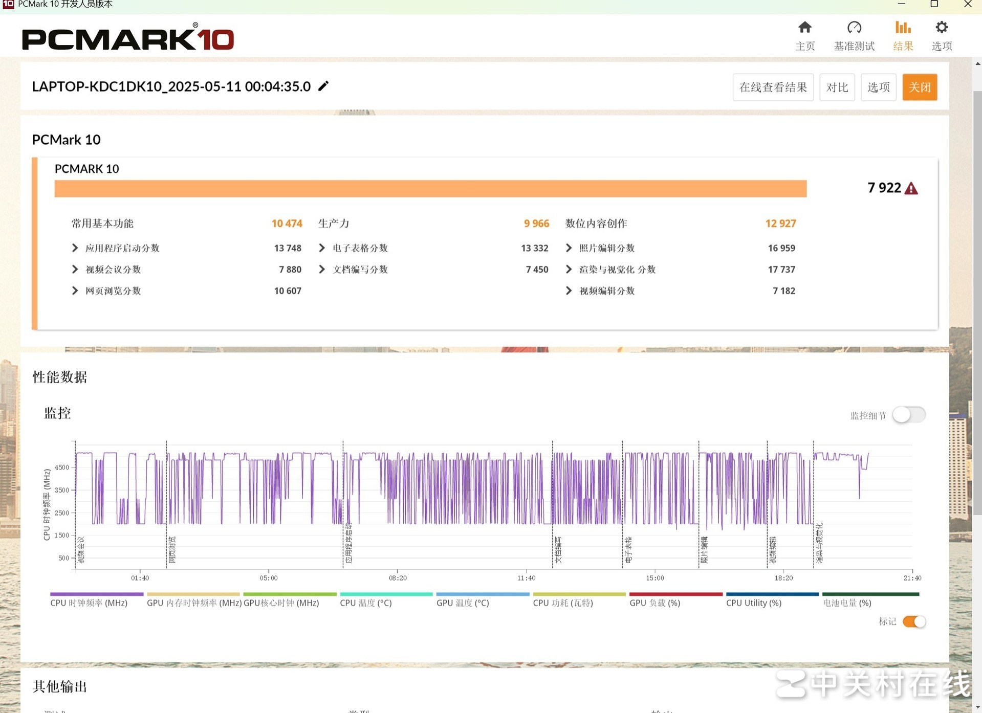Click the scrollbar up arrow
This screenshot has width=982, height=713.
(977, 64)
